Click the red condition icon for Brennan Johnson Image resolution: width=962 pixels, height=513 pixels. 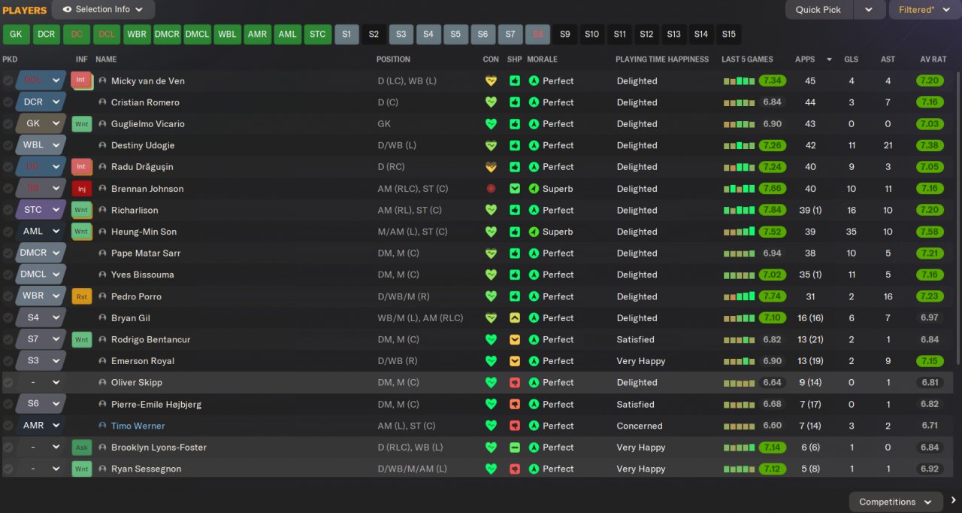(x=491, y=189)
